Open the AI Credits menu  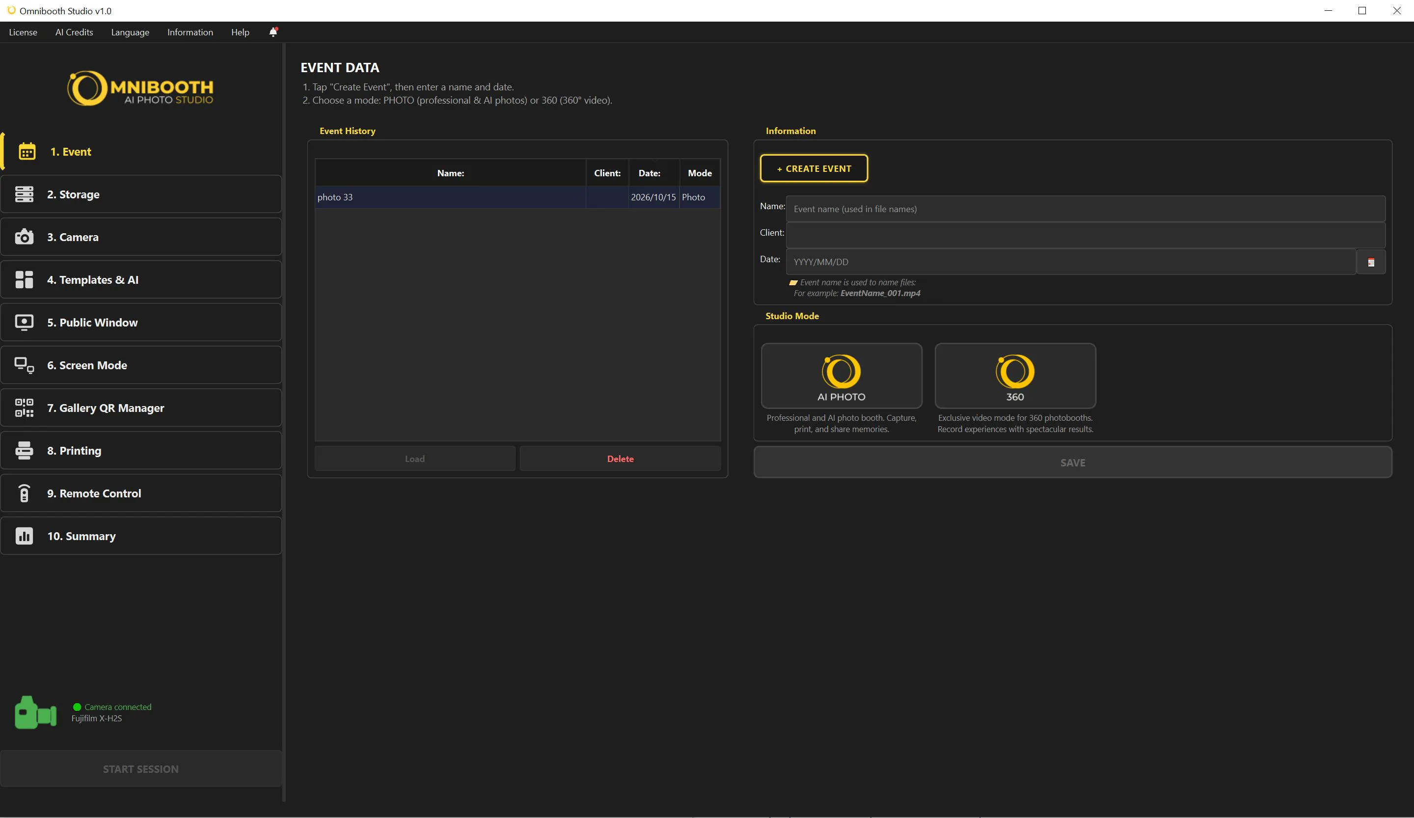(x=74, y=32)
